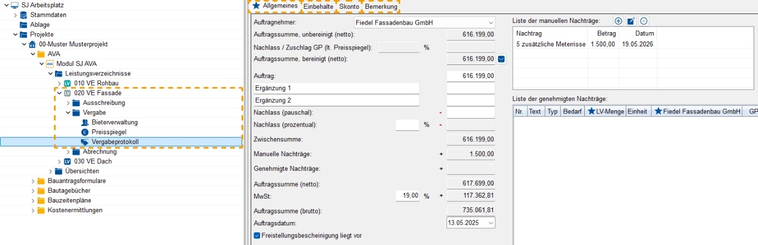Click the Fiedel Fassadenbau GmbH column header
The width and height of the screenshot is (758, 245).
(696, 111)
